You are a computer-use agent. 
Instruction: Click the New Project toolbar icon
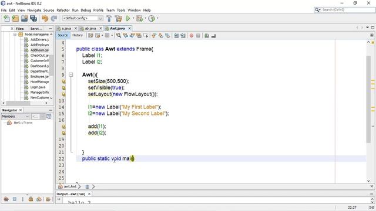click(15, 18)
